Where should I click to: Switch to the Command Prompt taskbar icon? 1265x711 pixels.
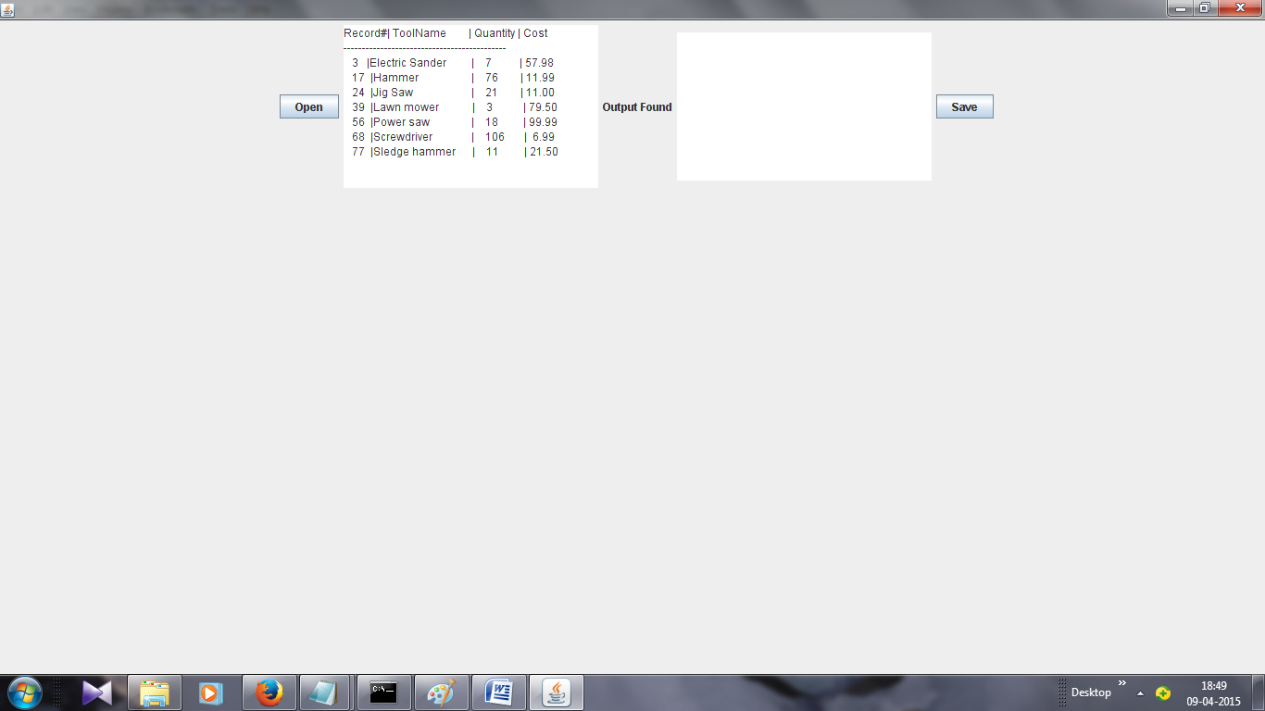pos(383,692)
